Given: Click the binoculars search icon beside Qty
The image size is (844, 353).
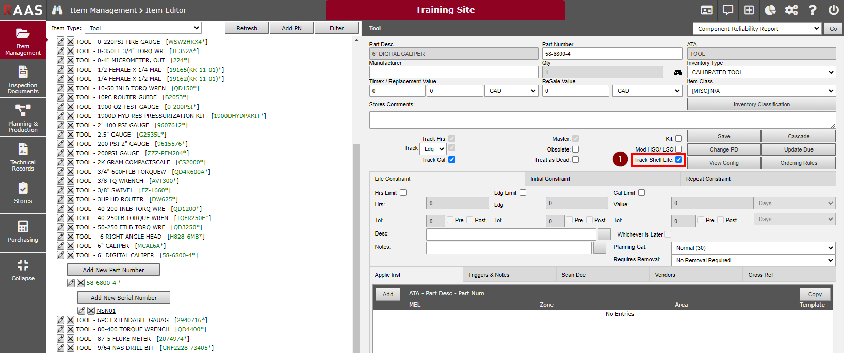Looking at the screenshot, I should click(678, 72).
